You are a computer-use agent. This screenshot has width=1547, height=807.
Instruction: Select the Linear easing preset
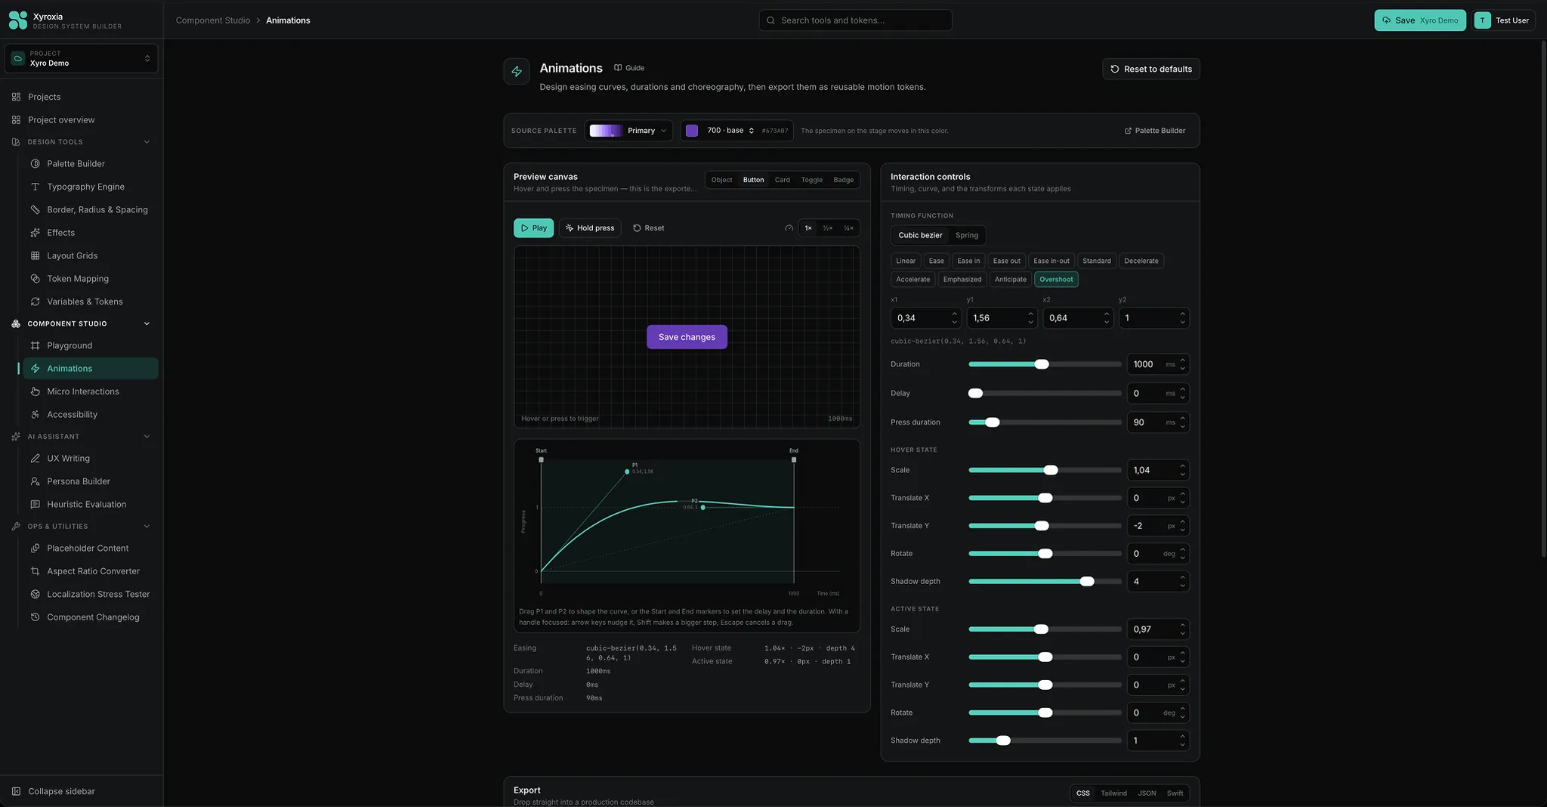(x=906, y=261)
